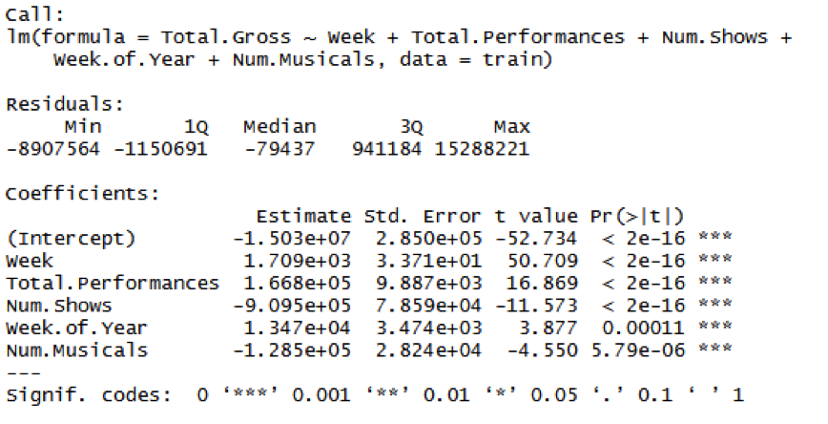Select the (Intercept) row label

pyautogui.click(x=71, y=239)
